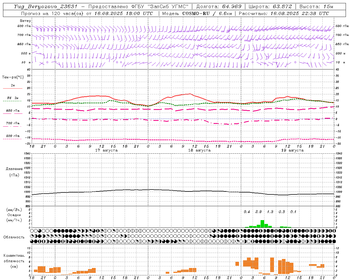Click the precipitation total 0.3

[x=282, y=212]
